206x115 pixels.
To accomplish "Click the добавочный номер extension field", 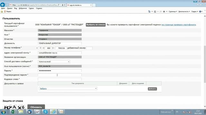I will [89, 48].
